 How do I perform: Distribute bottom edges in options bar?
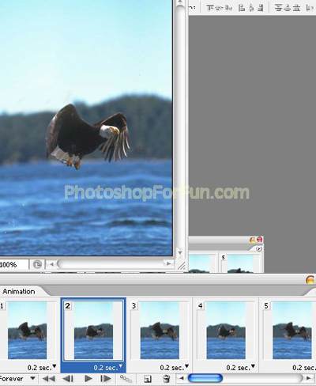pos(297,8)
